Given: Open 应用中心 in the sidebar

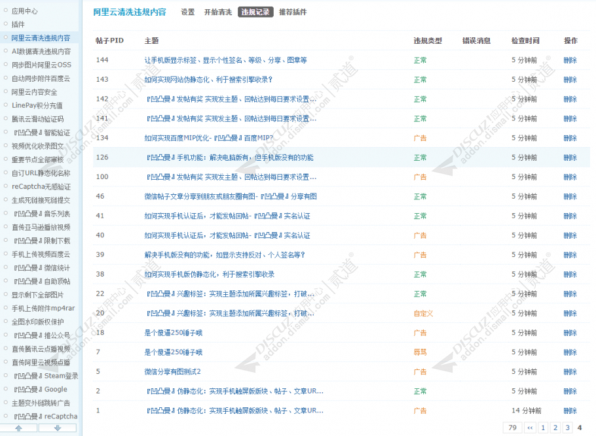Looking at the screenshot, I should tap(24, 11).
